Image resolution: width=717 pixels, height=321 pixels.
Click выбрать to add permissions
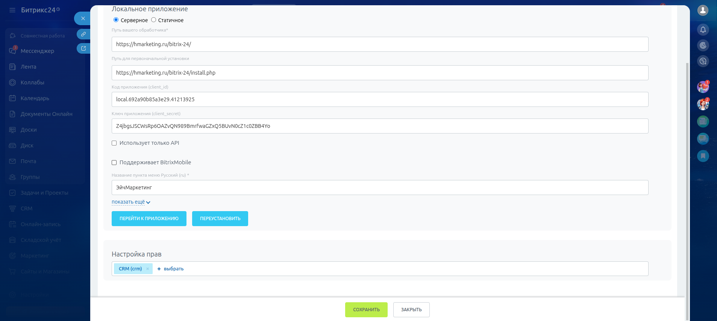point(171,269)
